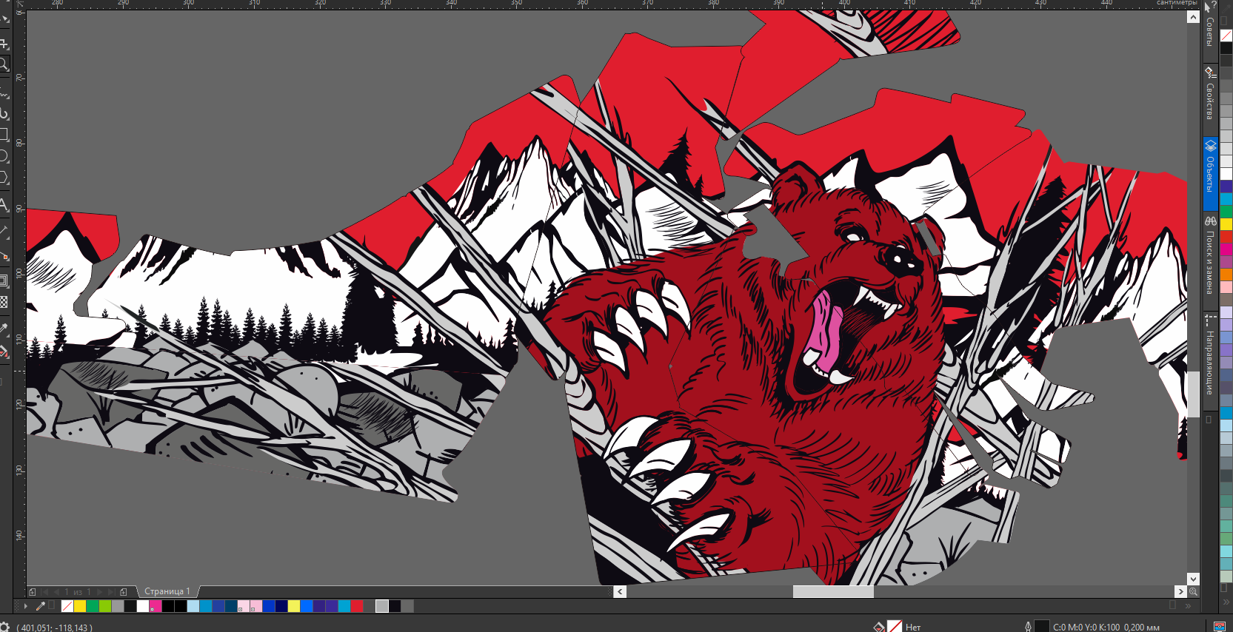Choose the no-fill swatch in document palette
This screenshot has height=632, width=1233.
click(67, 606)
